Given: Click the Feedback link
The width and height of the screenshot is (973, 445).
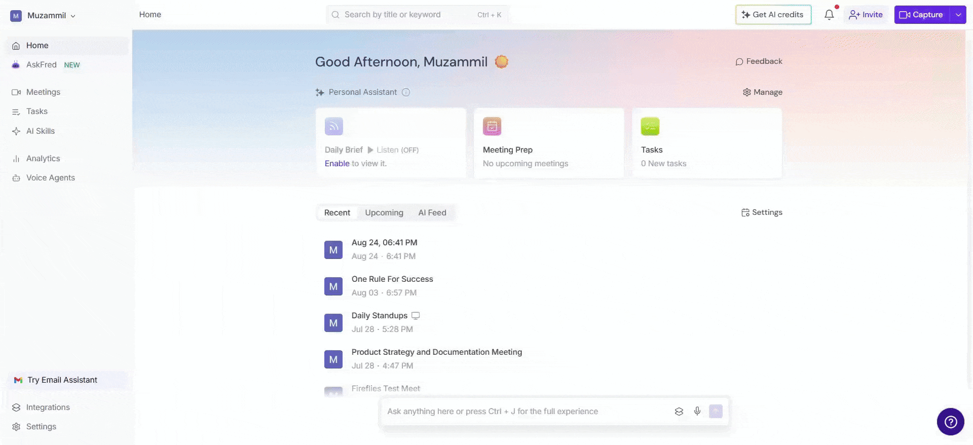Looking at the screenshot, I should (x=759, y=61).
